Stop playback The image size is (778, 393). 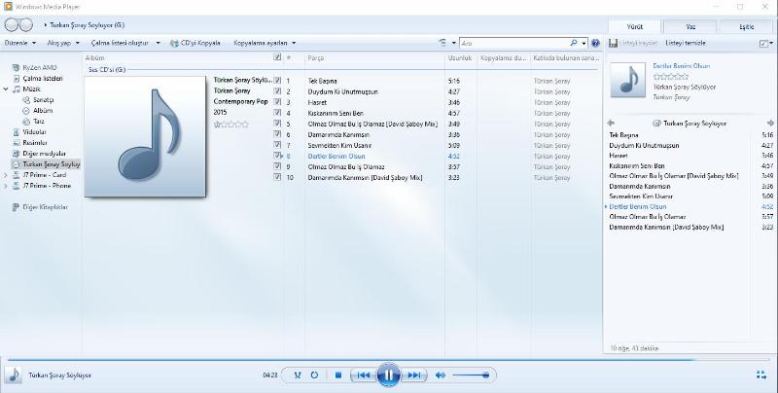[338, 375]
